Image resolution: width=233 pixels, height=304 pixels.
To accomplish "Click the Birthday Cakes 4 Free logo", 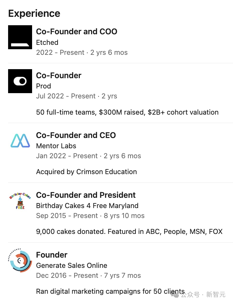I will [x=20, y=201].
